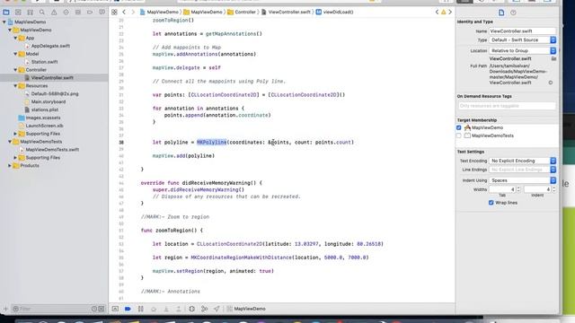Click Controller folder in jump bar
This screenshot has width=575, height=323.
click(x=242, y=12)
